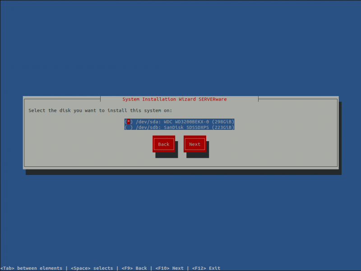Click the Back button
This screenshot has height=271, width=361.
(x=163, y=144)
